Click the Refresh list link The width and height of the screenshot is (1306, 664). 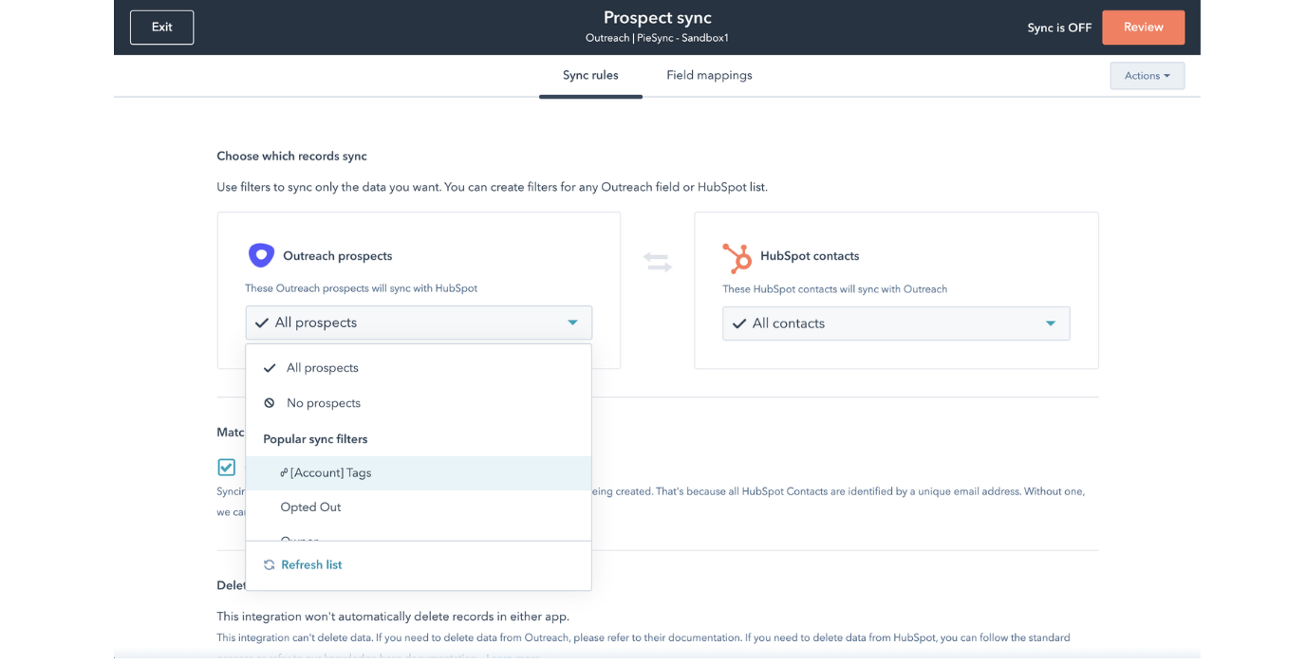coord(311,563)
